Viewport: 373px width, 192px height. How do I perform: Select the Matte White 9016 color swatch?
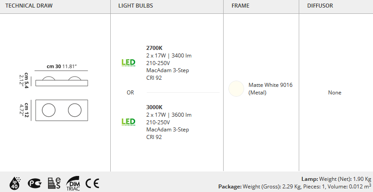tap(236, 89)
